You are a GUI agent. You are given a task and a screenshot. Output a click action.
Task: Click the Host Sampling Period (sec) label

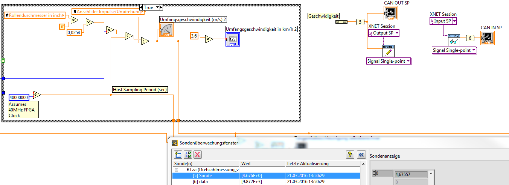click(x=140, y=89)
